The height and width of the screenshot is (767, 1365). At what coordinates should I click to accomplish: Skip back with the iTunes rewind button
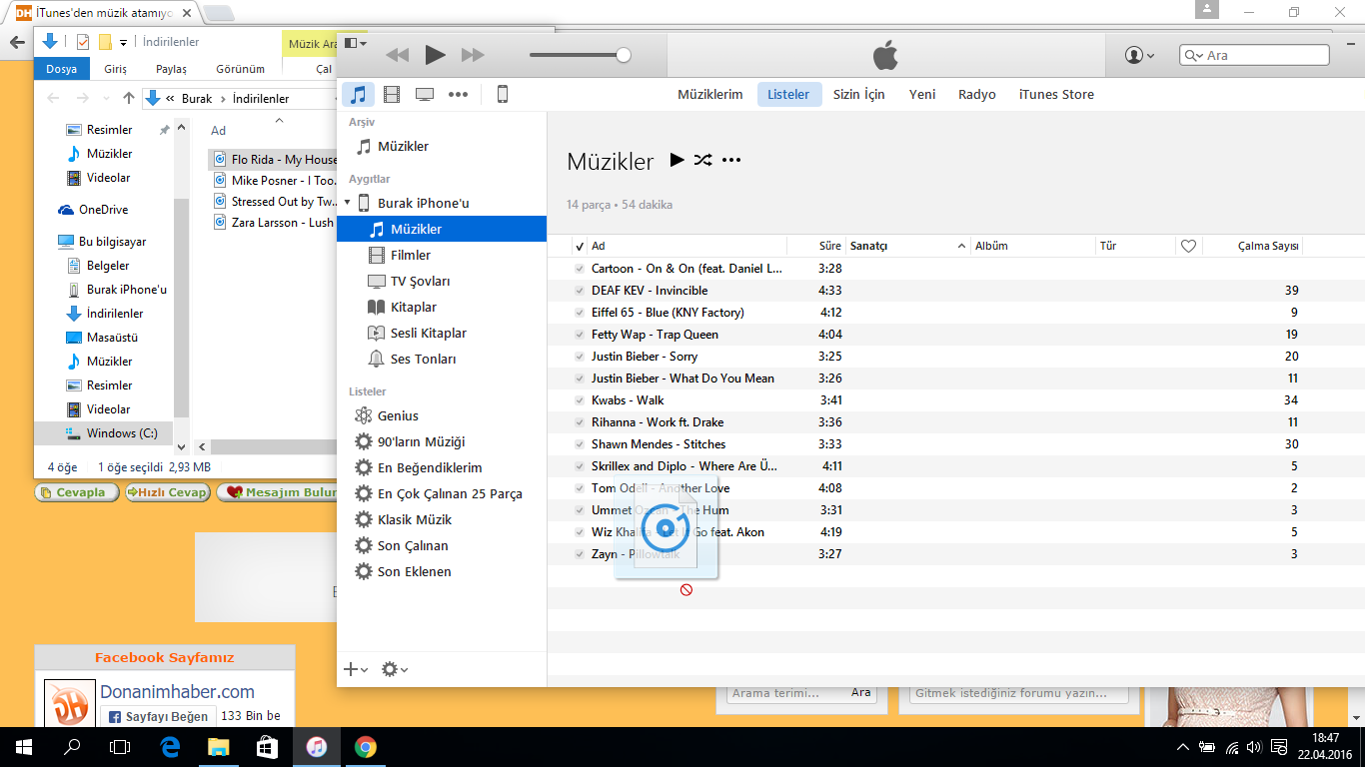point(398,55)
